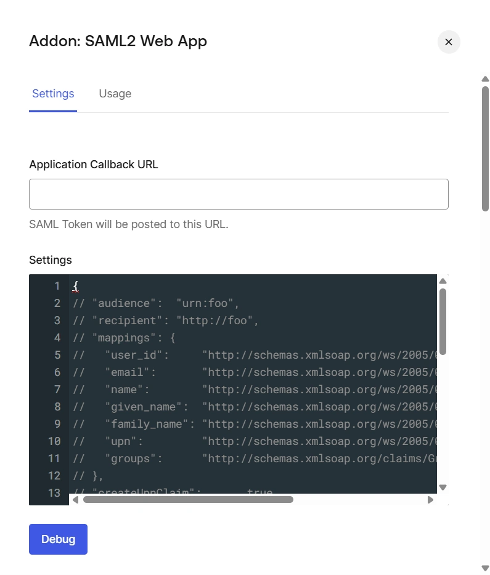The height and width of the screenshot is (575, 490).
Task: Click the left scroll arrow of the code editor
Action: tap(75, 500)
